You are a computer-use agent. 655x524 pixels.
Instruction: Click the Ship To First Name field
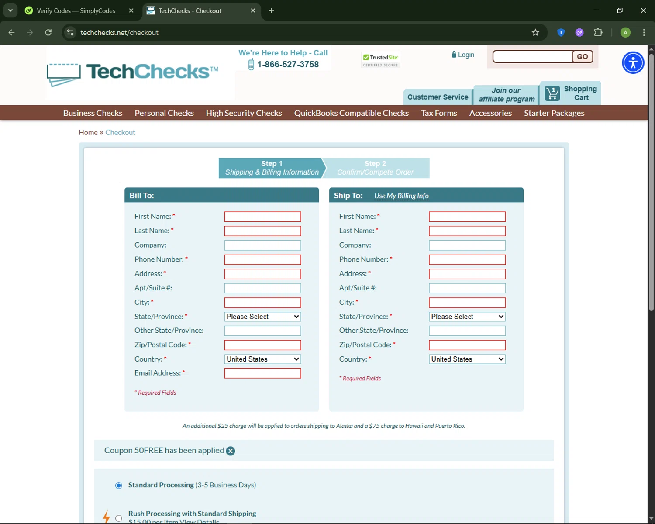pyautogui.click(x=467, y=217)
